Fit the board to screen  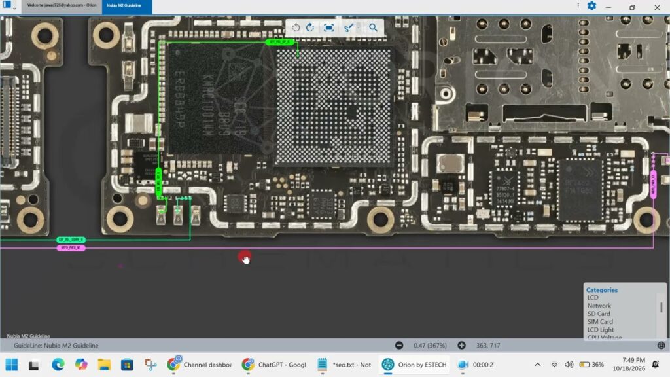[x=328, y=27]
